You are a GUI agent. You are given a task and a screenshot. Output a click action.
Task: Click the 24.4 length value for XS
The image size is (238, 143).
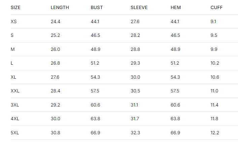(x=55, y=21)
